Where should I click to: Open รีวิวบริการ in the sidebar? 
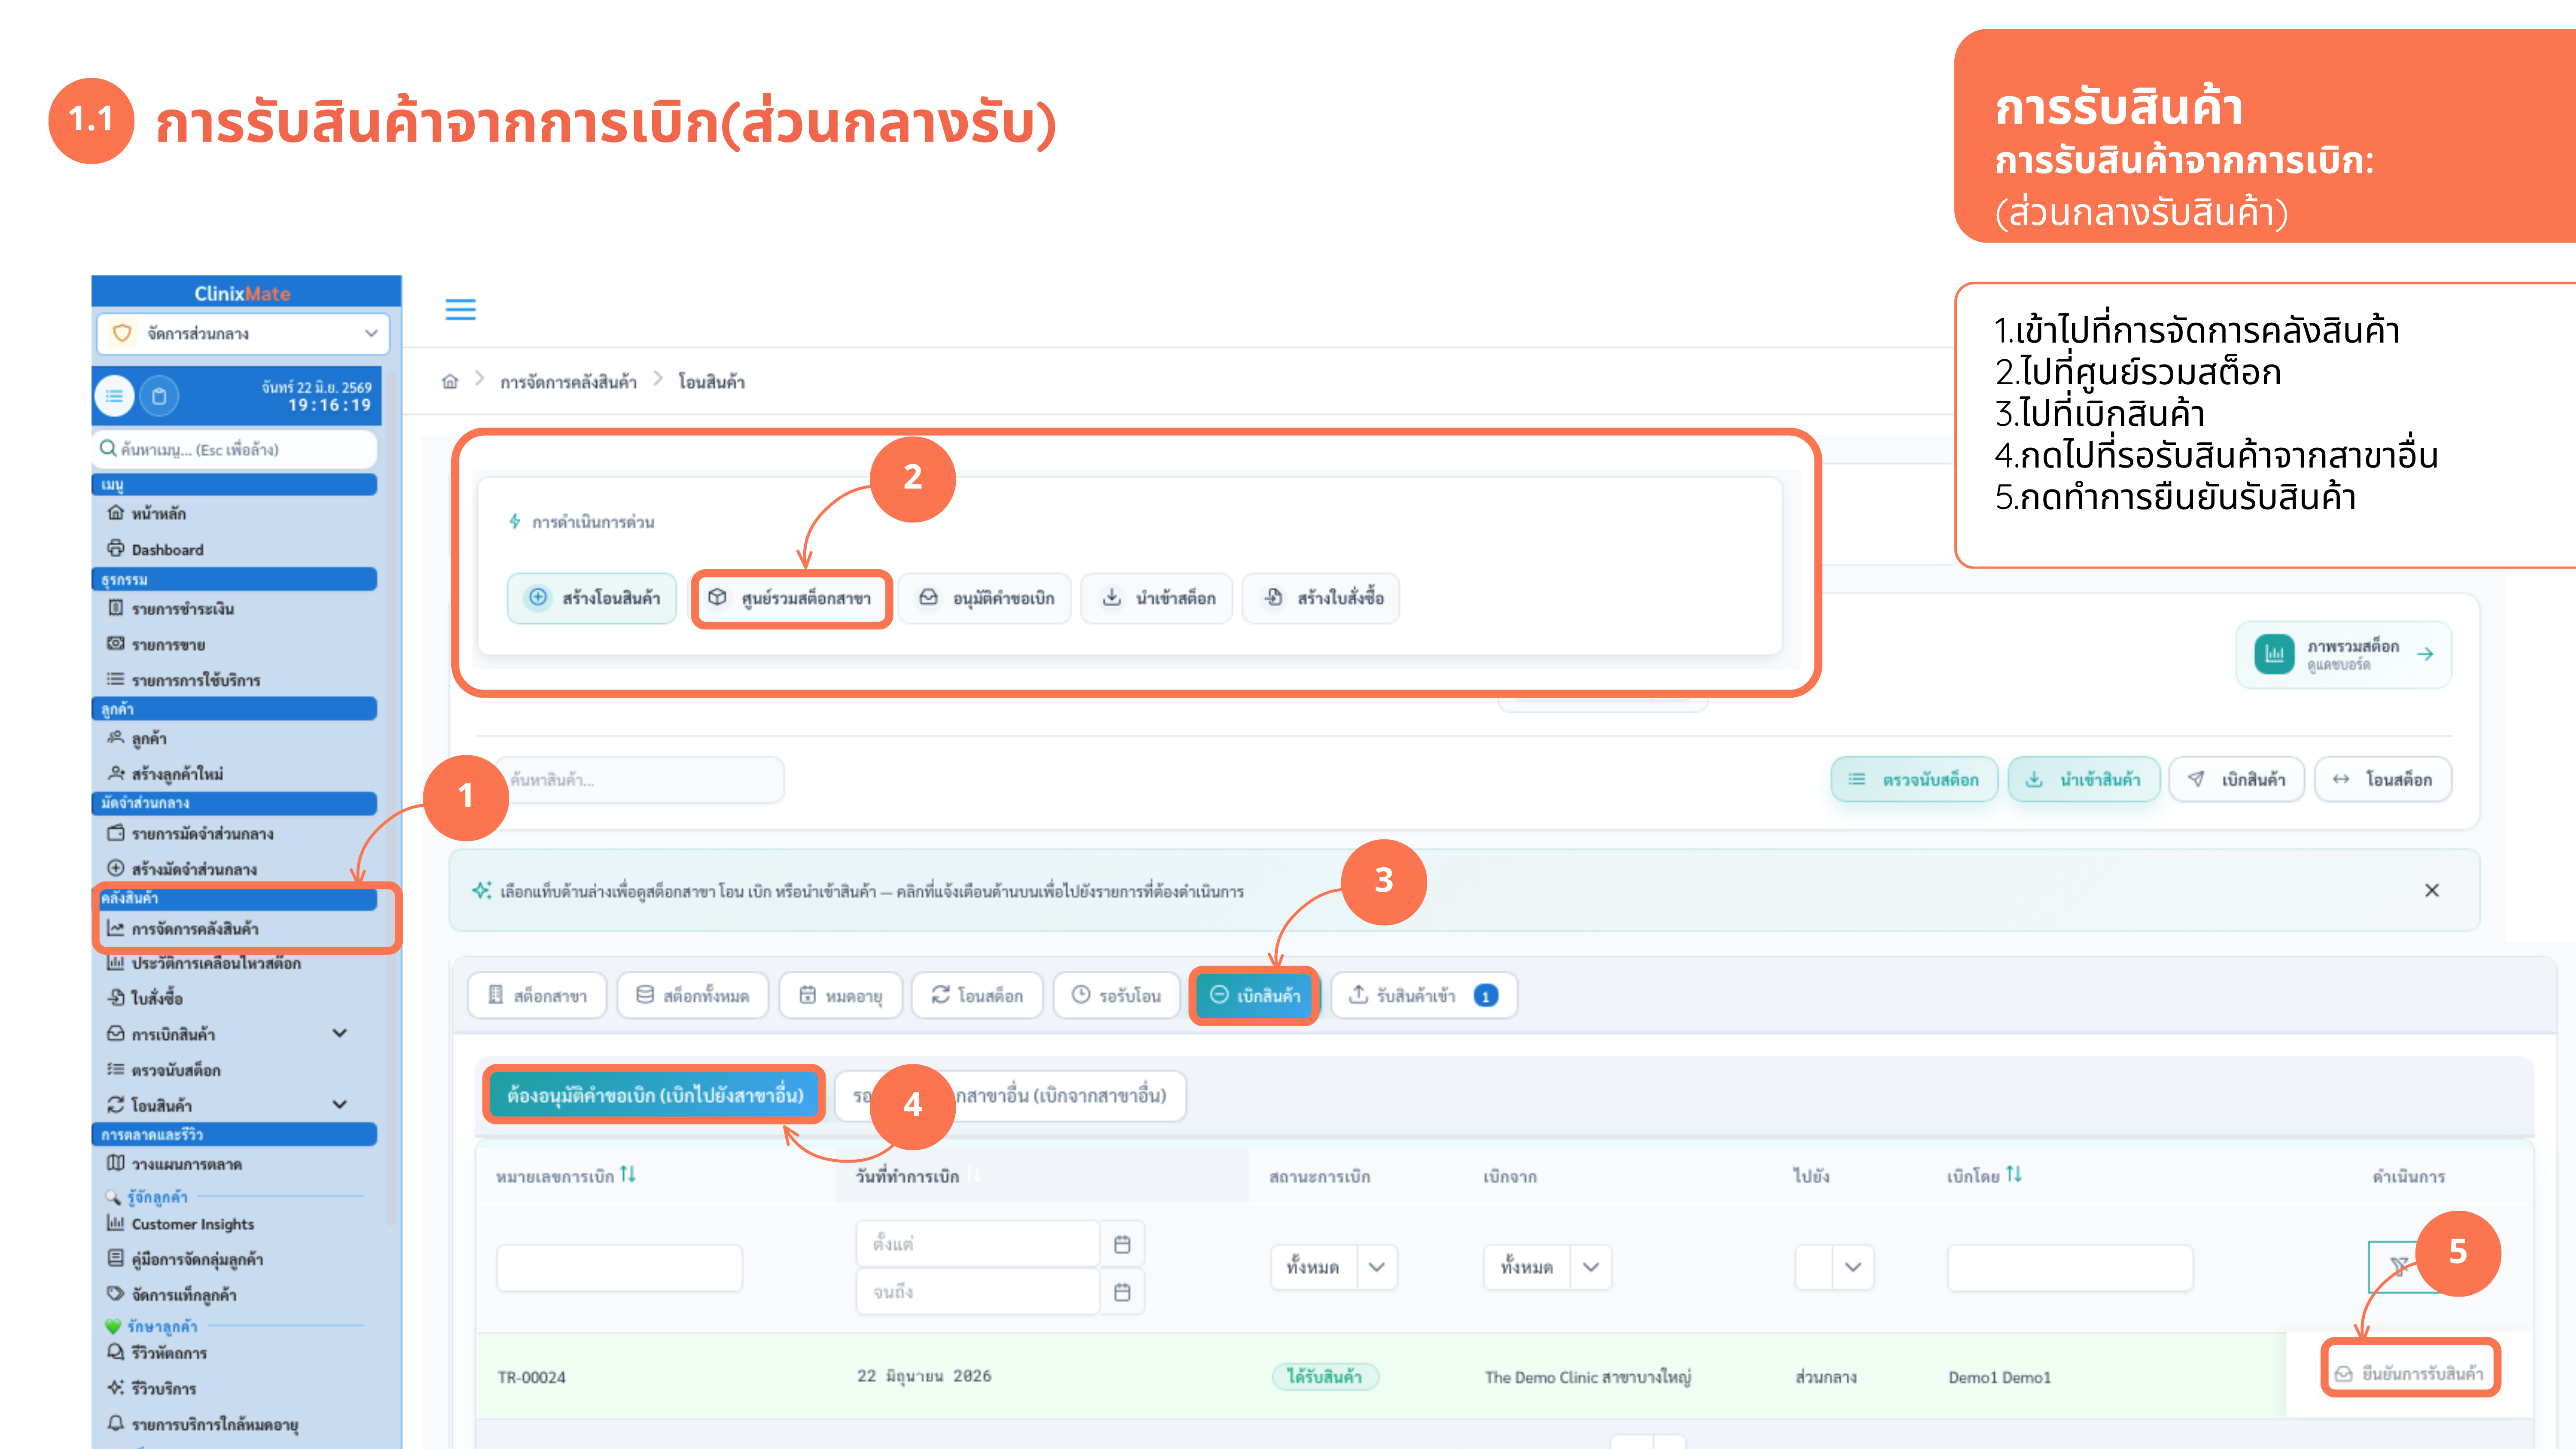pos(151,1388)
